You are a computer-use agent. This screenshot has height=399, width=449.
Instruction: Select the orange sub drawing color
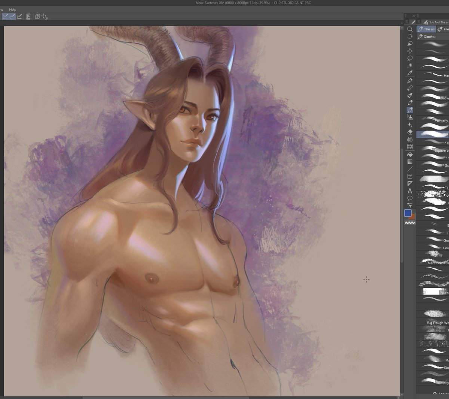[x=412, y=217]
